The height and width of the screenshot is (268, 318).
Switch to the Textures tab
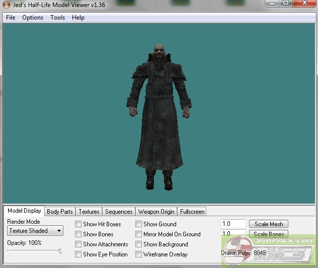89,212
